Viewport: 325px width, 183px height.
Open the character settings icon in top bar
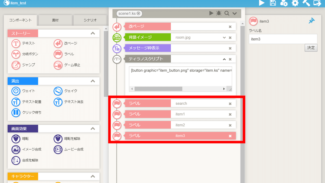[284, 3]
